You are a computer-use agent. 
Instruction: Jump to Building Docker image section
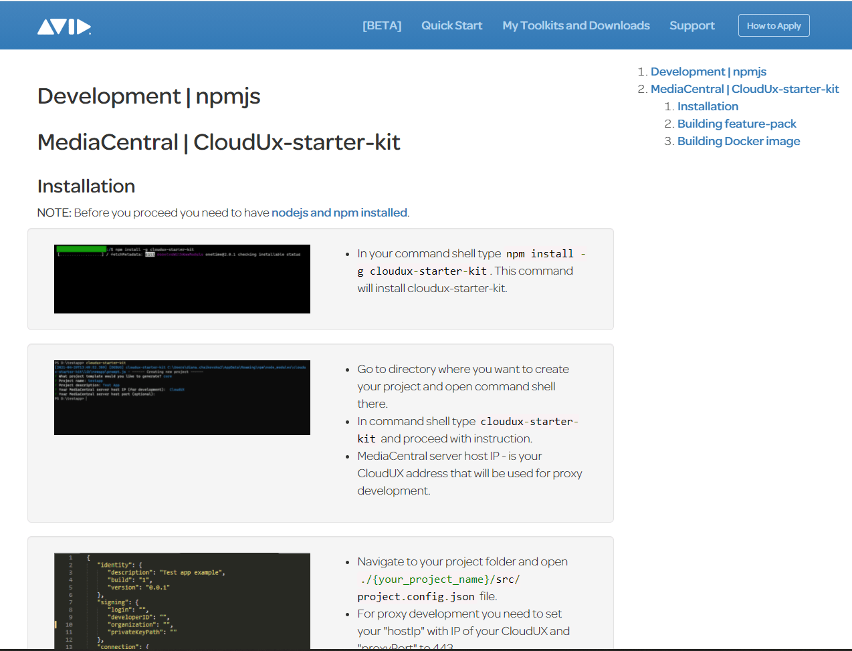click(x=738, y=141)
